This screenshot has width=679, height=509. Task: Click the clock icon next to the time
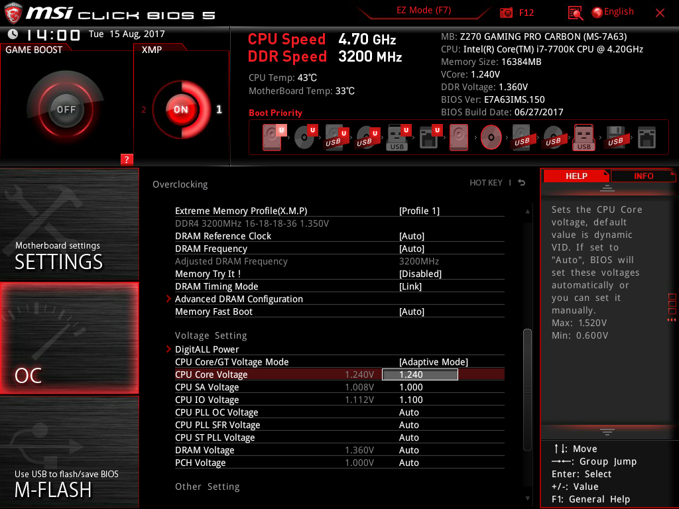click(x=13, y=34)
